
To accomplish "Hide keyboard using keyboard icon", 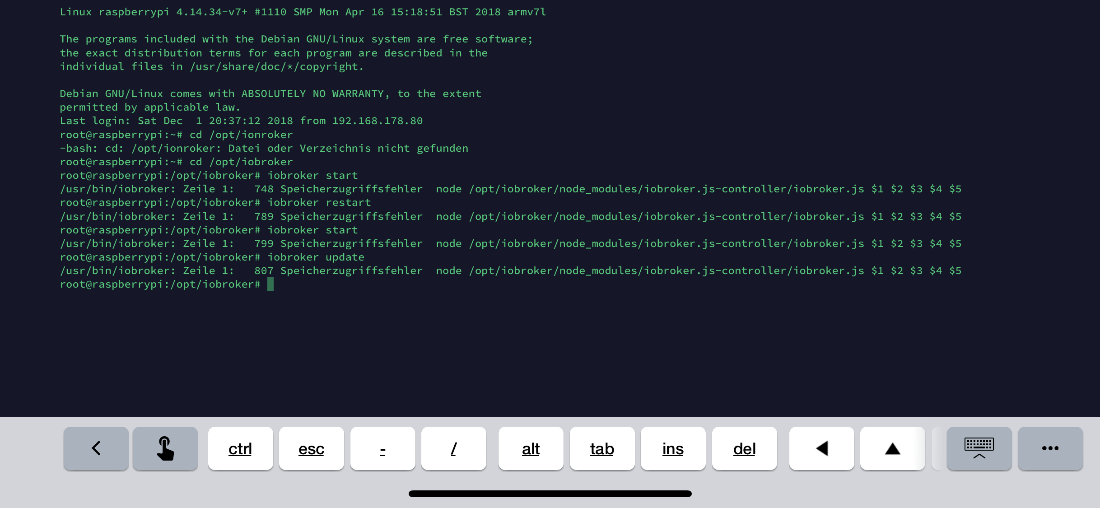I will pyautogui.click(x=979, y=448).
